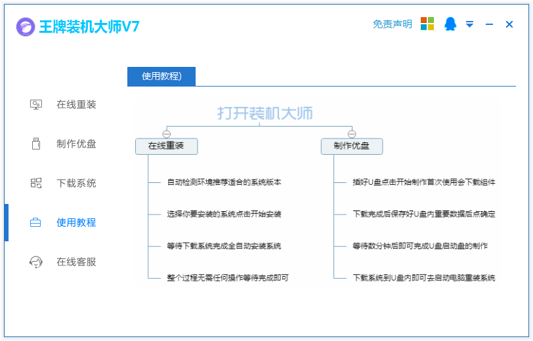The width and height of the screenshot is (533, 341).
Task: Click text 自动检测环境推荐适合的系统版本
Action: pos(224,182)
